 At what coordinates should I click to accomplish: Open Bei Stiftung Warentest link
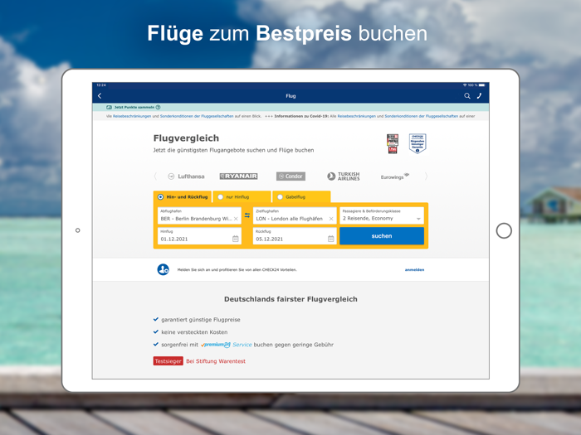click(216, 361)
